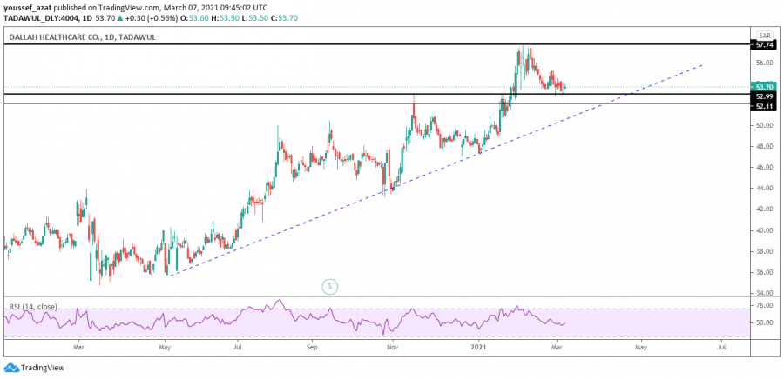Click the 53.70 current price tag

point(764,87)
